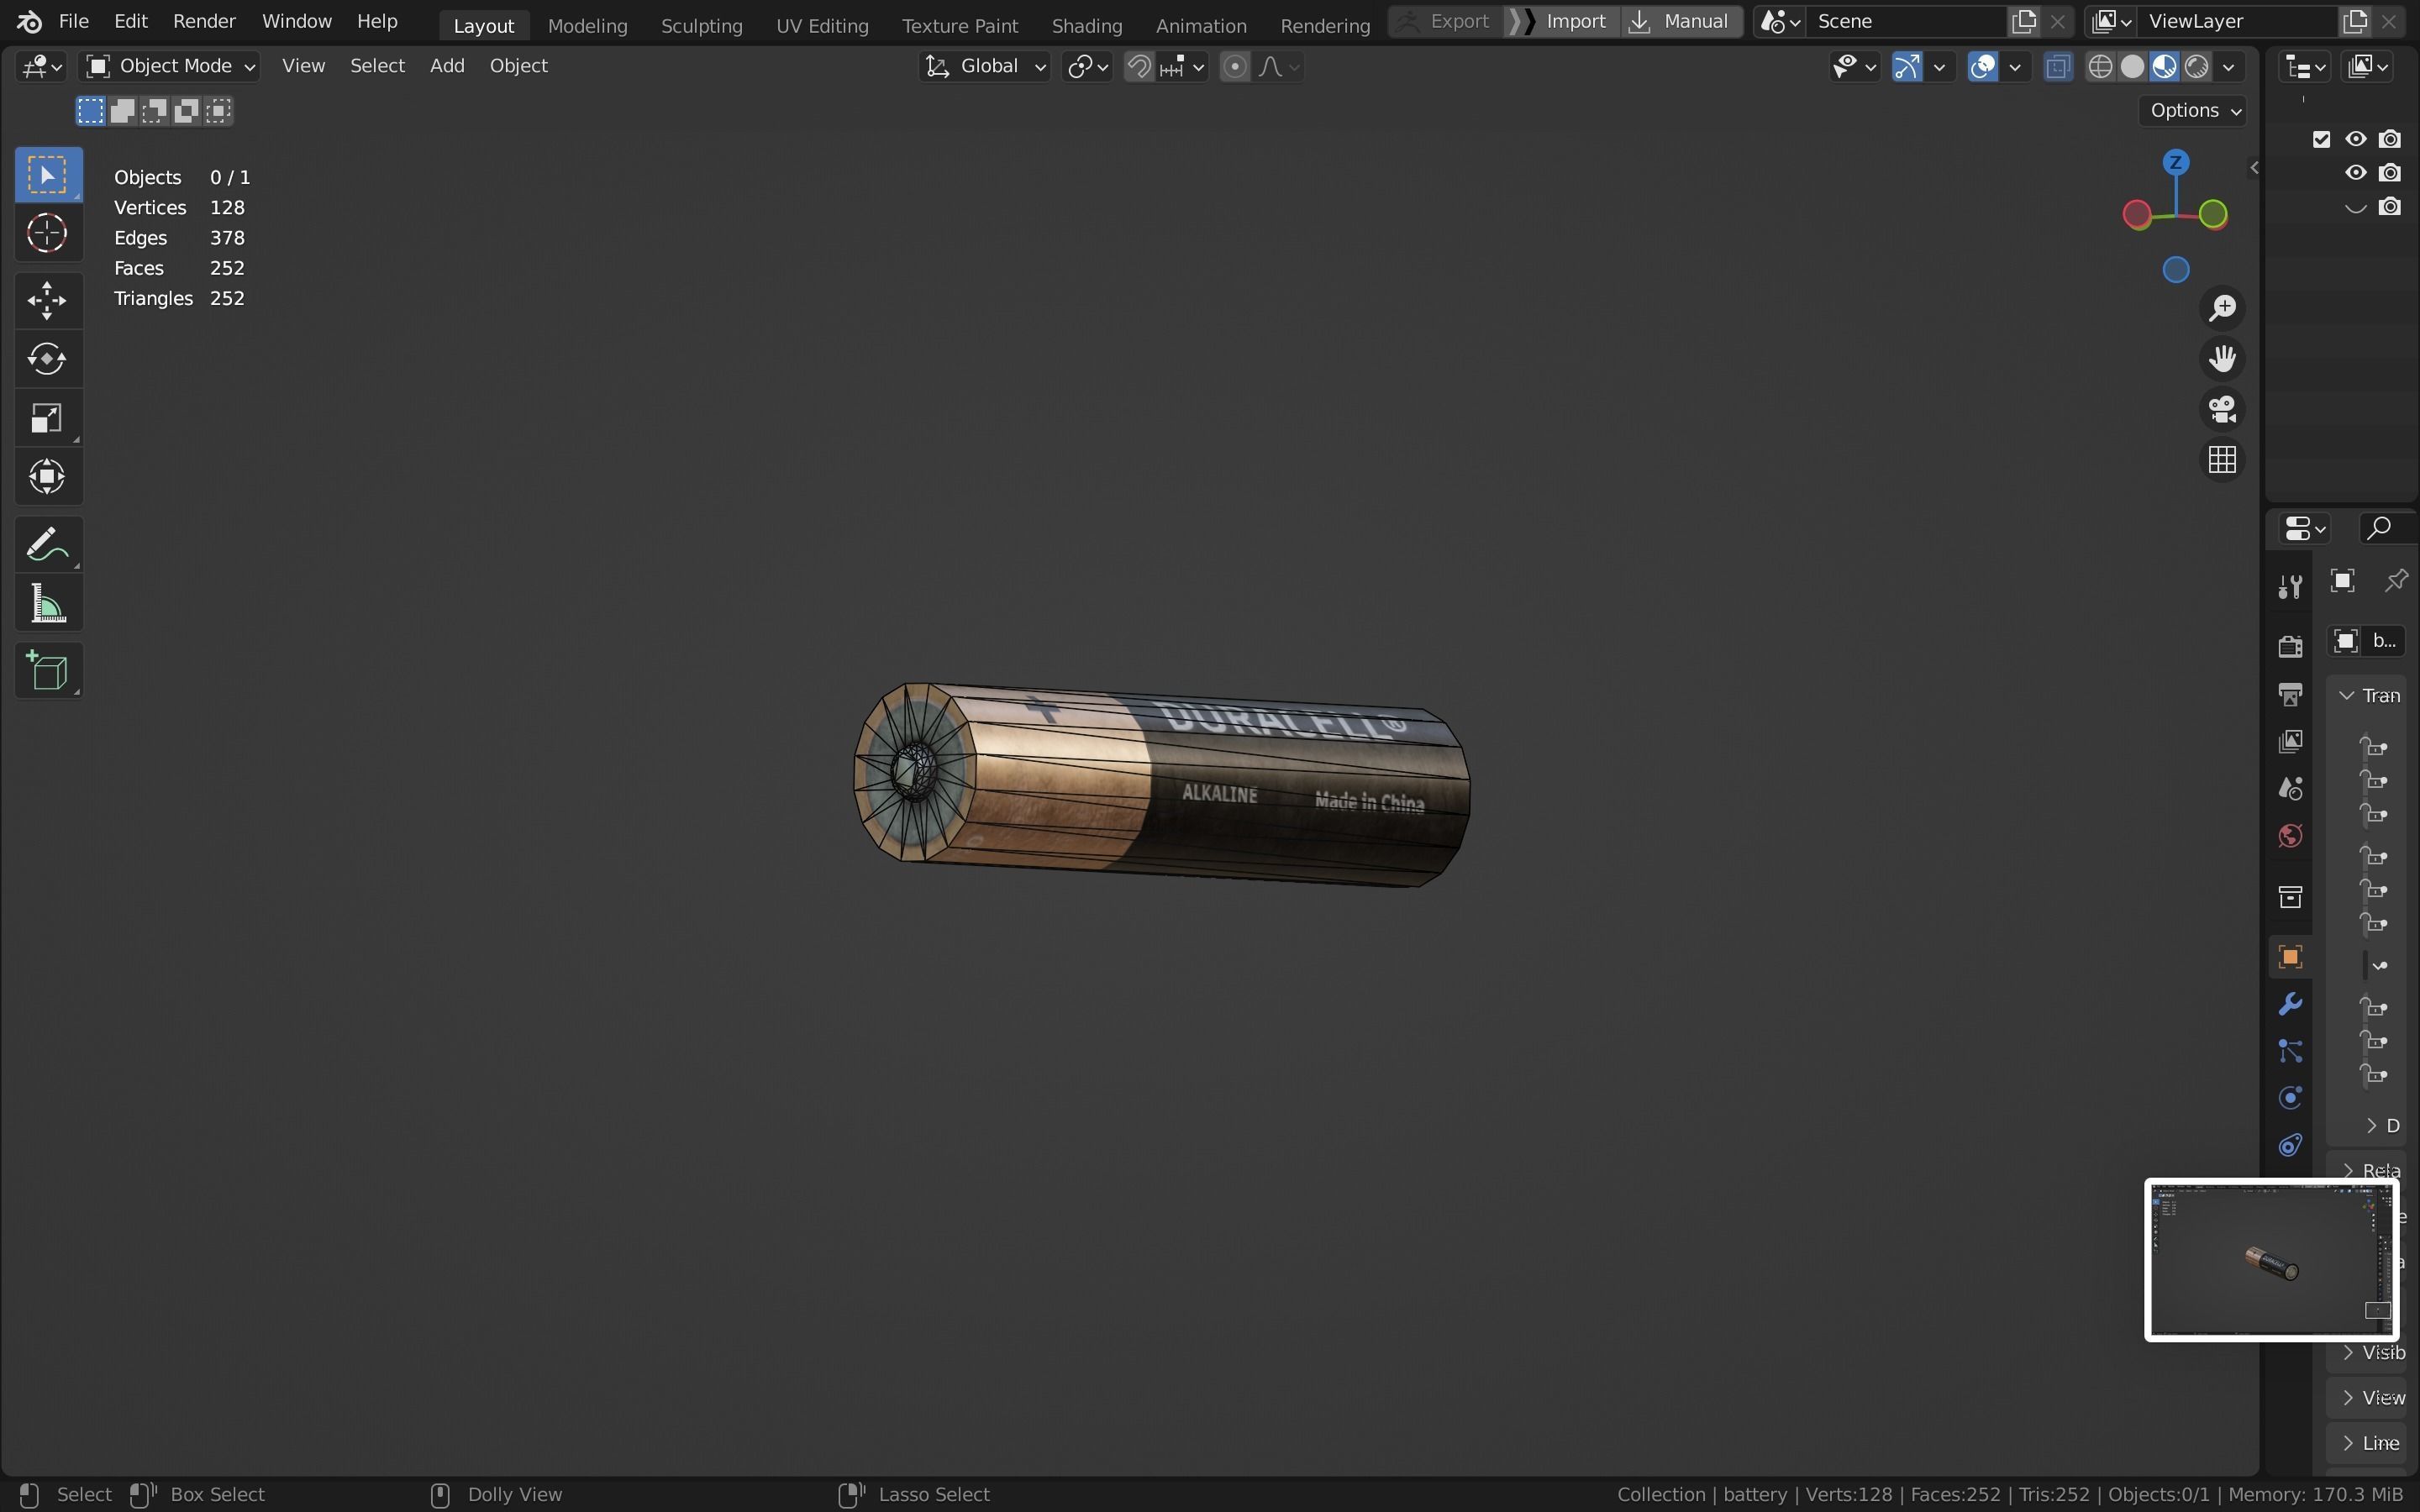Click the ViewLayer name field

[2236, 21]
